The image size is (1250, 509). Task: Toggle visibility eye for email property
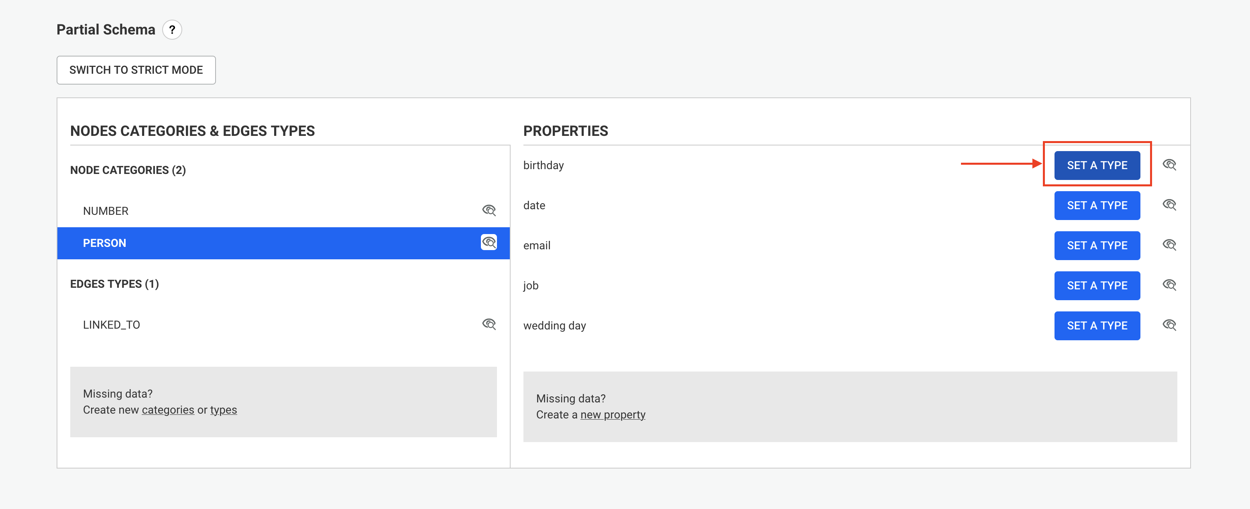[1169, 244]
